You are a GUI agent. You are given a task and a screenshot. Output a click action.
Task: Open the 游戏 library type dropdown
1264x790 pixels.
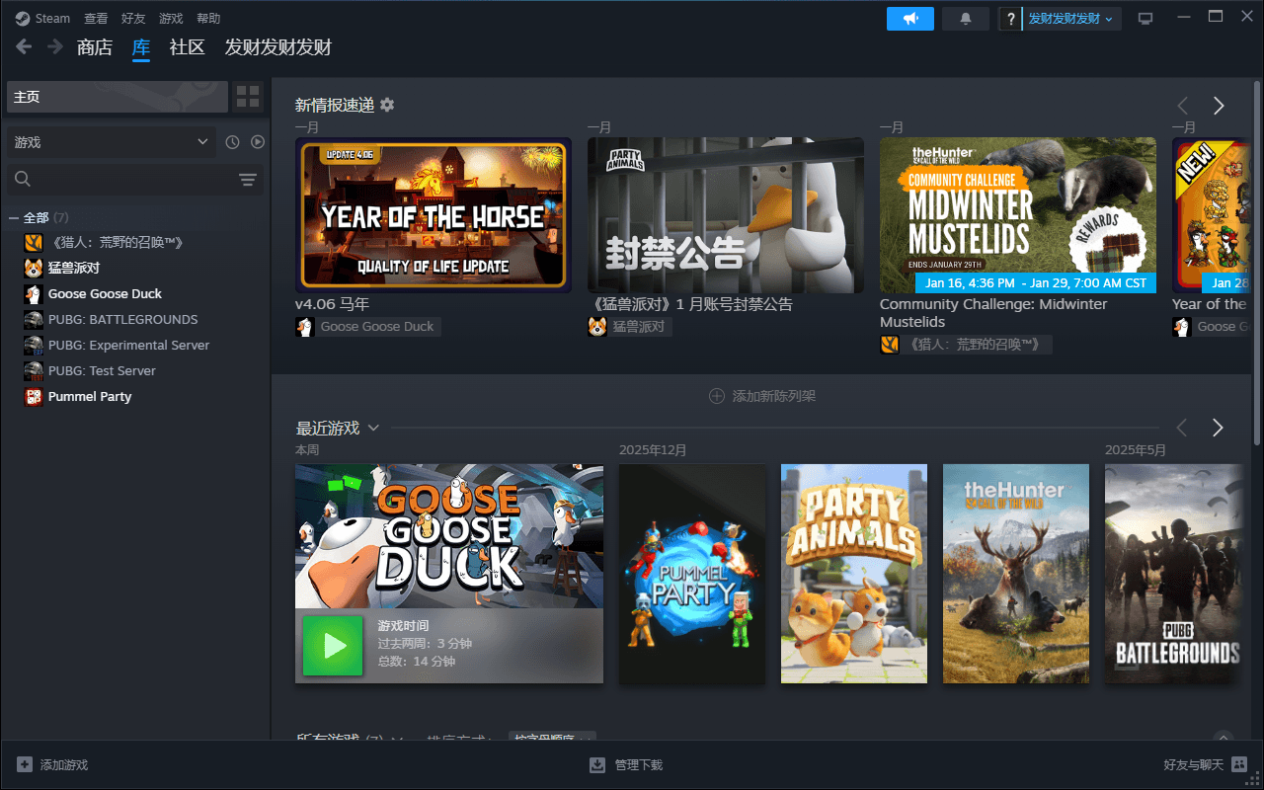click(111, 142)
